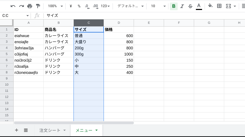Open the zoom 100% dropdown
Viewport: 245px width, 137px height.
55,6
